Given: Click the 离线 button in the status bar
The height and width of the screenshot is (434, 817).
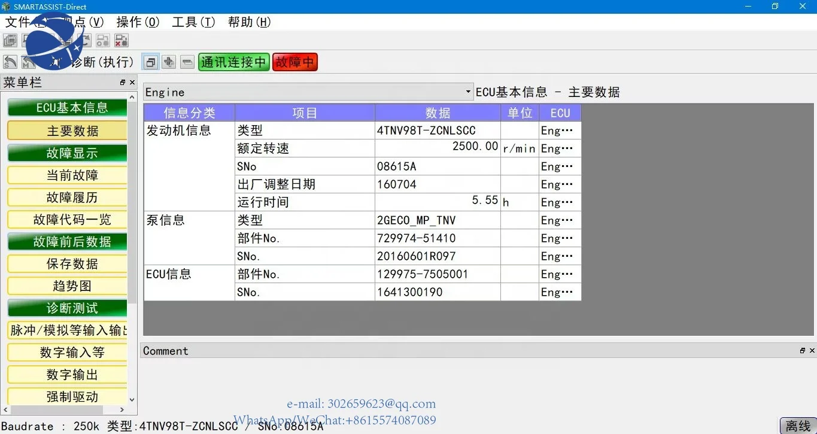Looking at the screenshot, I should 798,426.
